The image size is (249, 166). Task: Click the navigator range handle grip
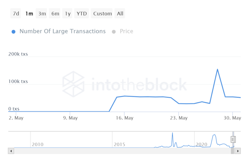point(233,139)
